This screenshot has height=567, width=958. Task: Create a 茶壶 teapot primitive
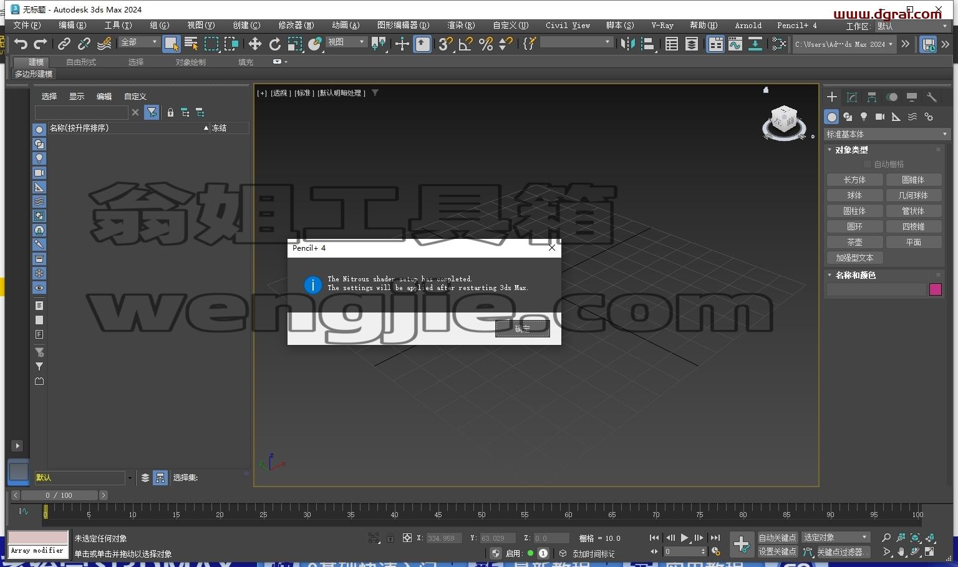854,242
